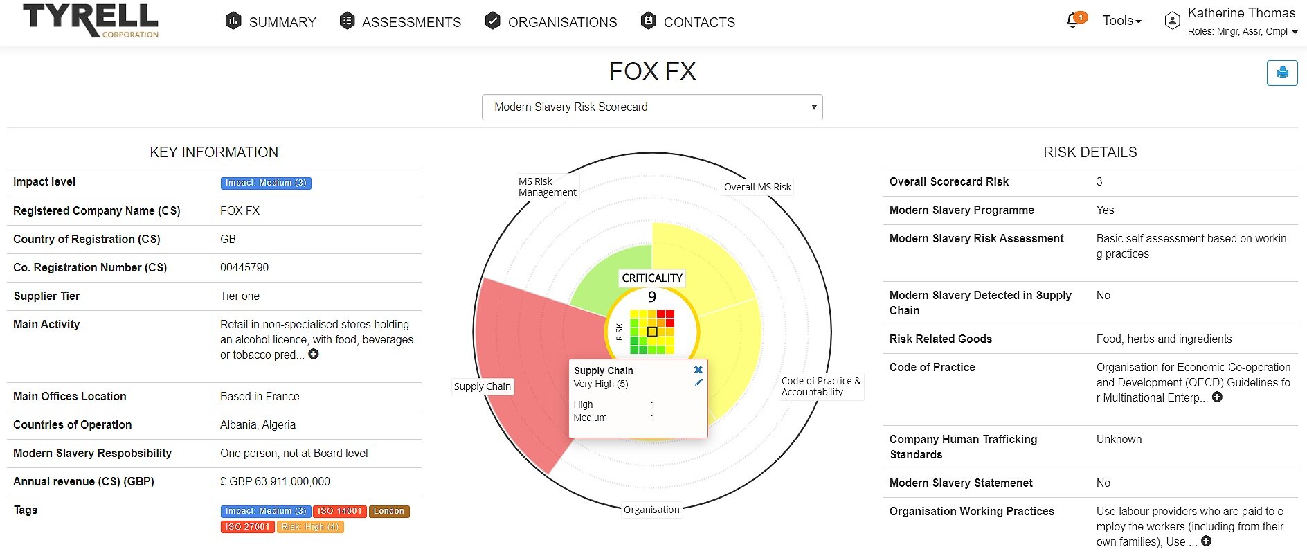
Task: Click the Code of Practice & Accountability chart label
Action: pos(821,386)
